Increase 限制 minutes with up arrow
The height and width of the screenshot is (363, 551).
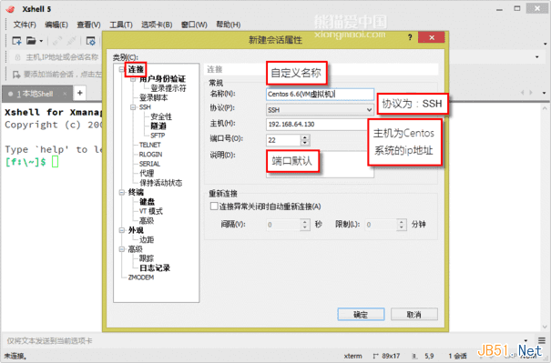[401, 222]
